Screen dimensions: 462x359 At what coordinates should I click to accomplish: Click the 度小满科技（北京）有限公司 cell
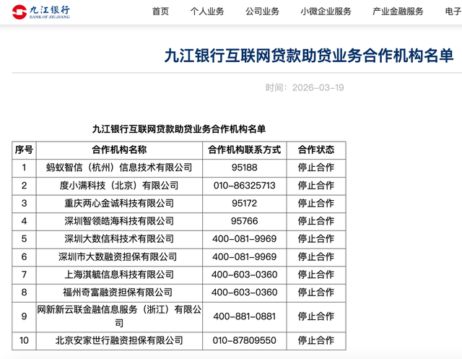pyautogui.click(x=119, y=186)
